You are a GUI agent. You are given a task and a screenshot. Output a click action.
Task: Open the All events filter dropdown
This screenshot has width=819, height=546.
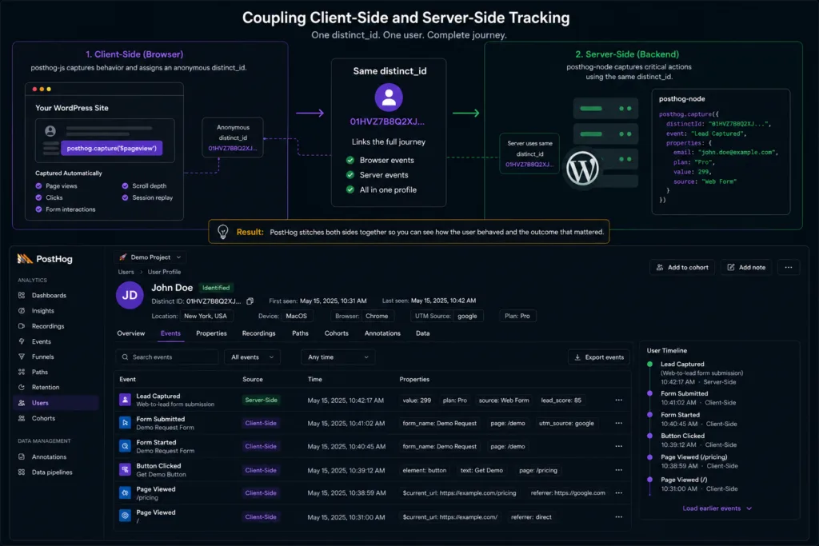(x=252, y=357)
